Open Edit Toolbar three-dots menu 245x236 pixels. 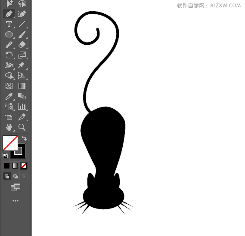pos(16,201)
